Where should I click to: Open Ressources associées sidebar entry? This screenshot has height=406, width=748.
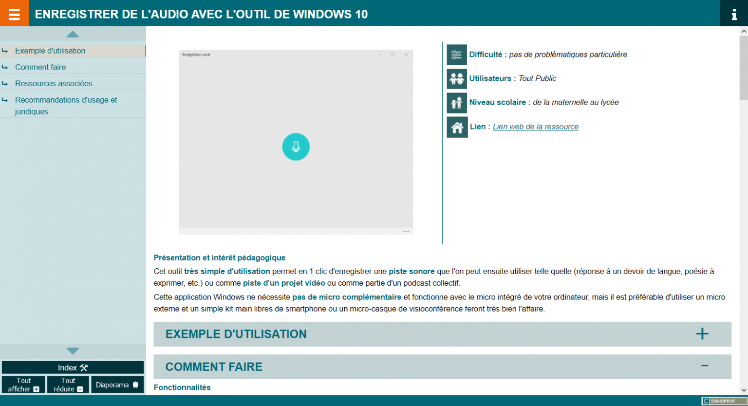point(54,84)
